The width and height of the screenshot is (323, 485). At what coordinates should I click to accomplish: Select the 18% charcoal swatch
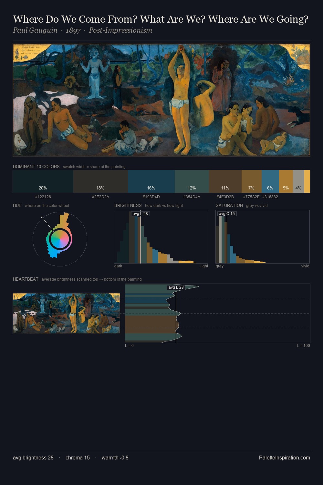point(100,181)
